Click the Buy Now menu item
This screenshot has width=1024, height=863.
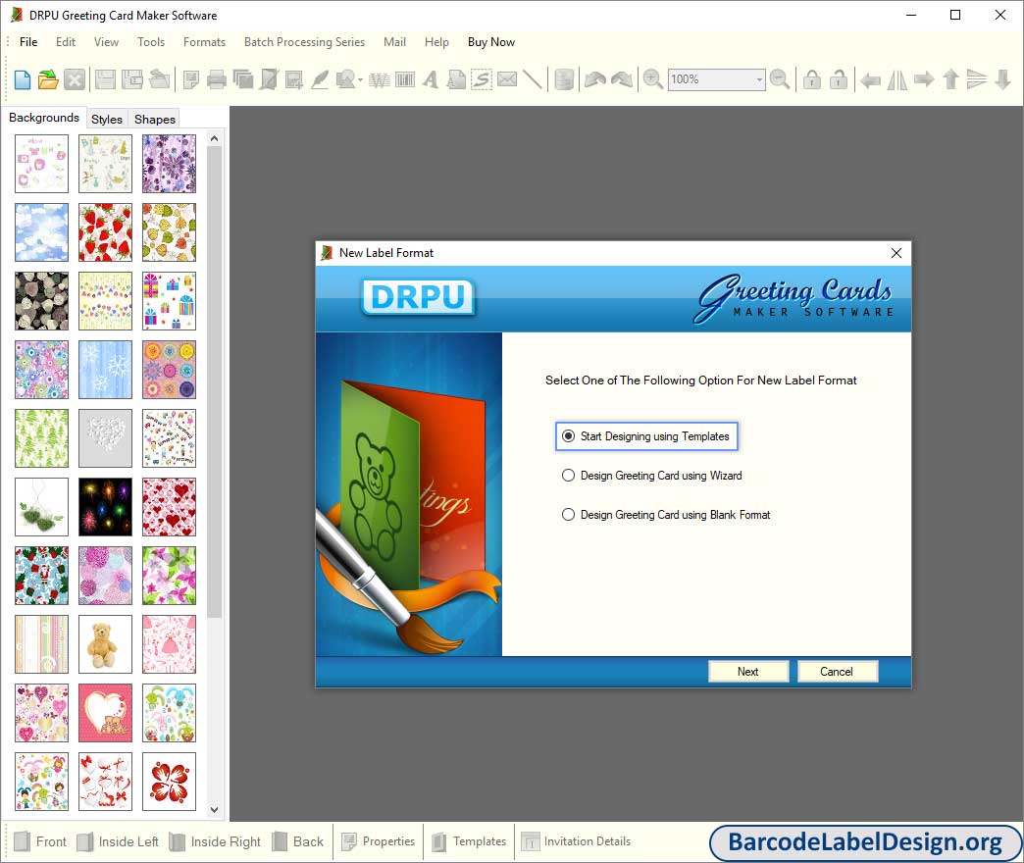click(x=491, y=42)
